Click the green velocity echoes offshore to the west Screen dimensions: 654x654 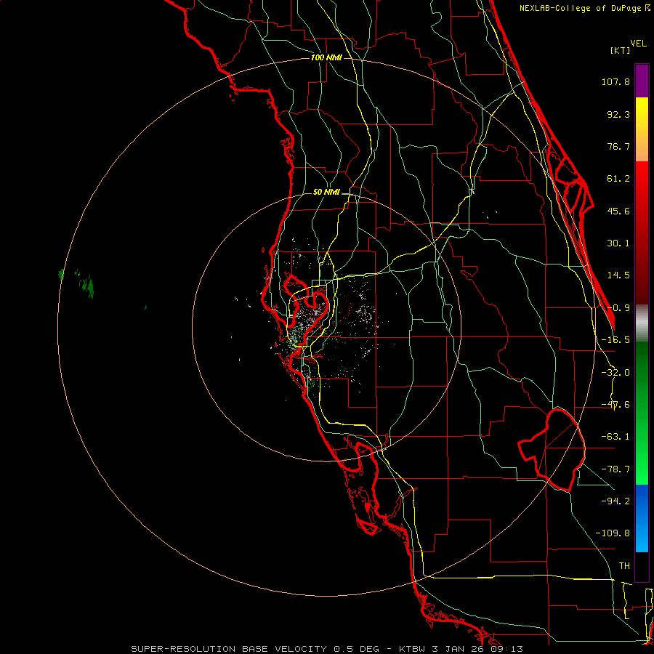pos(87,286)
